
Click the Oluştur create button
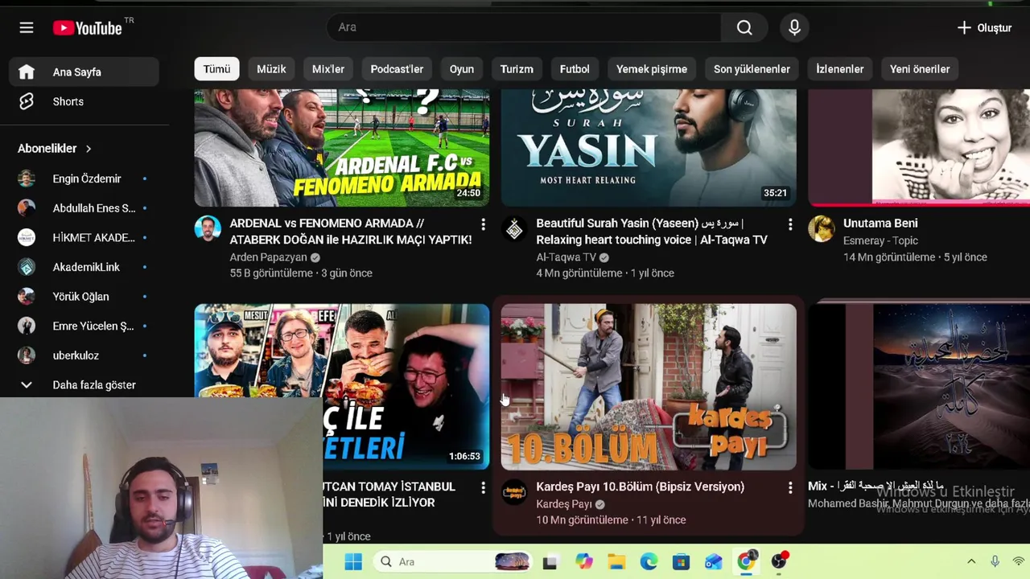click(983, 28)
